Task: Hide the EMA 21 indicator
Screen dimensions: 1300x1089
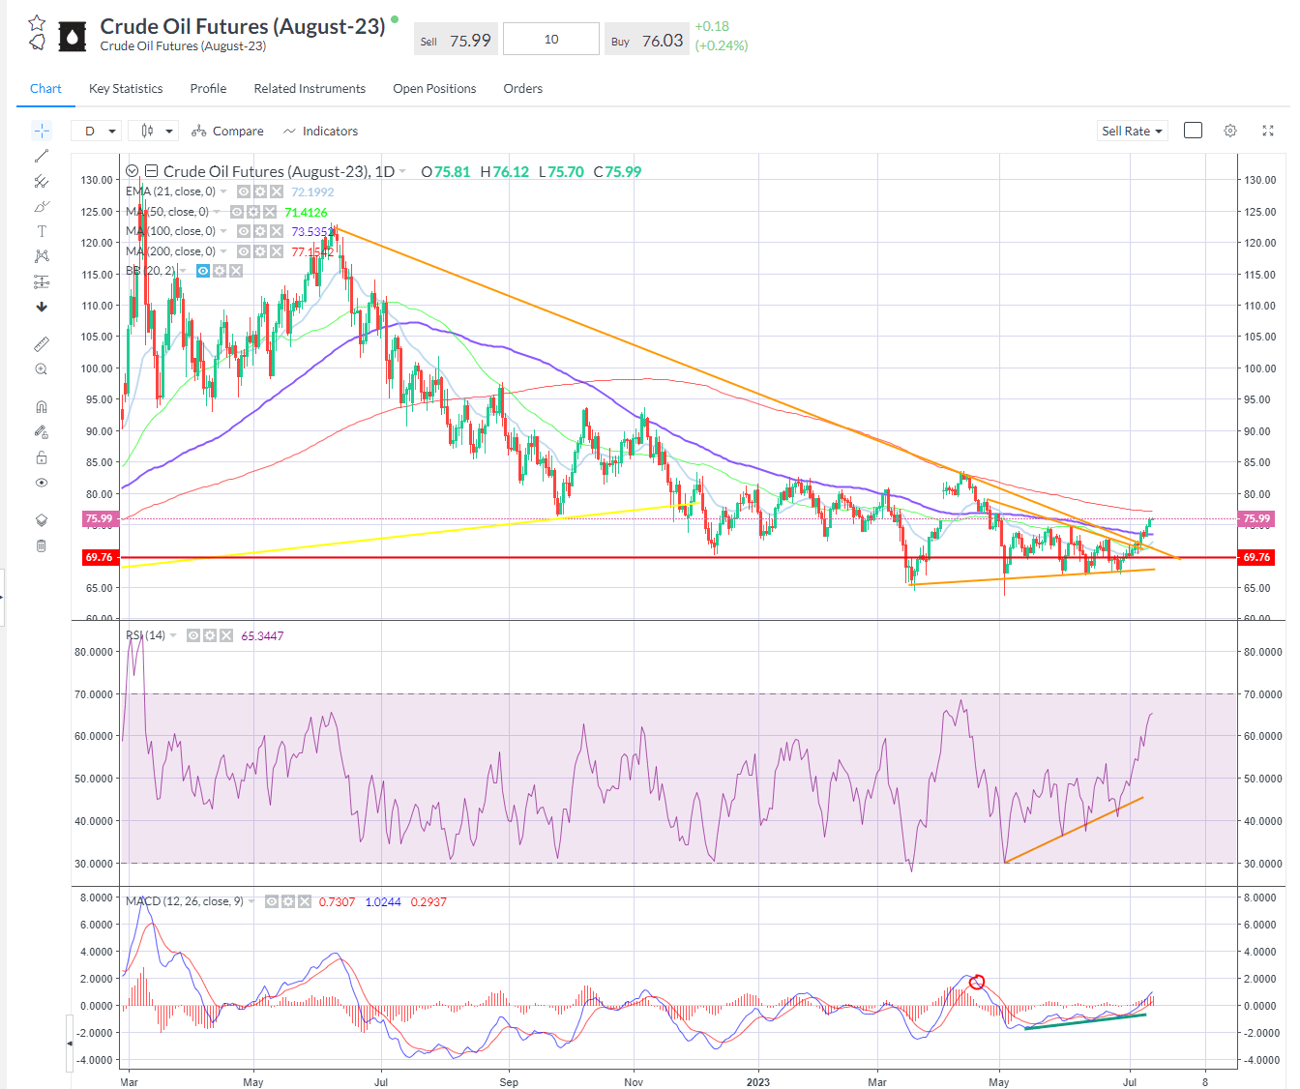Action: click(x=244, y=191)
